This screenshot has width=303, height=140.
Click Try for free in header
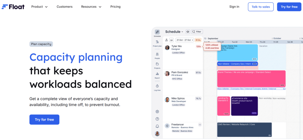(x=289, y=7)
